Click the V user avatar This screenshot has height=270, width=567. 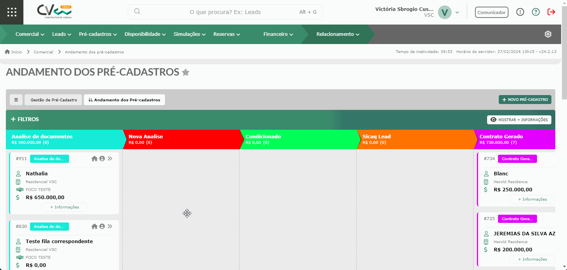[445, 12]
